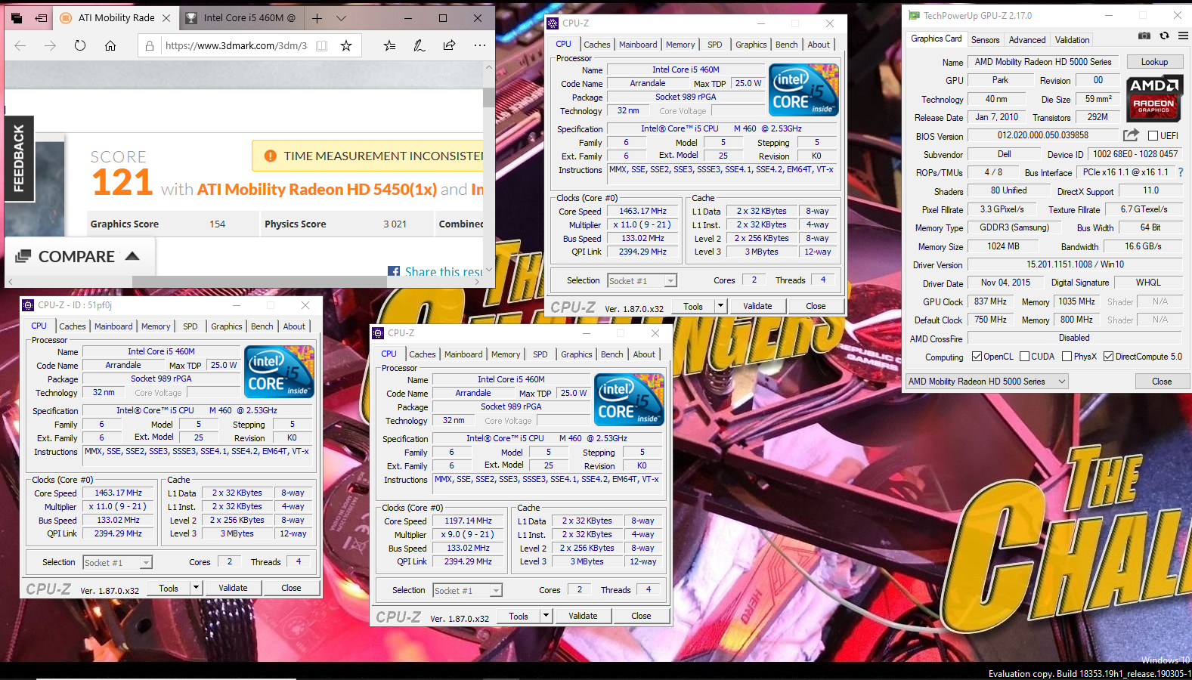This screenshot has height=680, width=1192.
Task: Open Socket #1 selection in top CPU-Z
Action: tap(642, 281)
